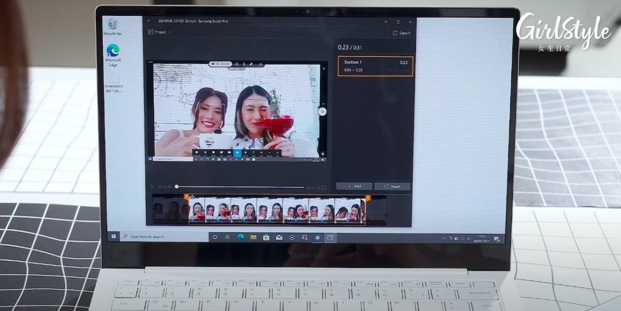Open File Explorer from the taskbar
Screen dimensions: 621x311
tap(253, 237)
